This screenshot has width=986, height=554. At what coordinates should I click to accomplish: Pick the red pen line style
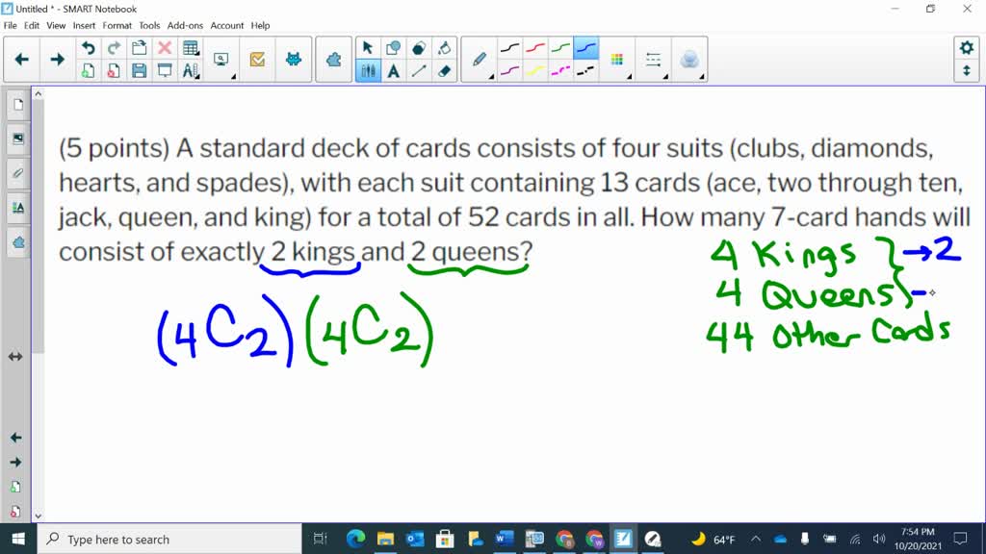535,48
